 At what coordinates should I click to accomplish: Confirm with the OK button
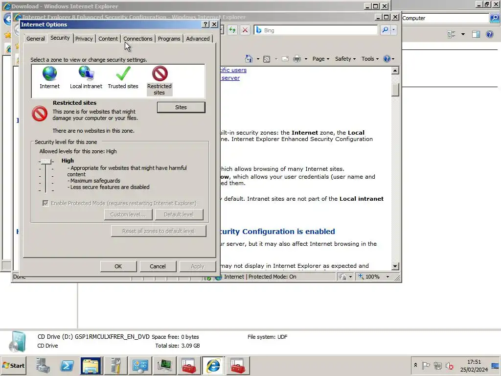coord(118,266)
